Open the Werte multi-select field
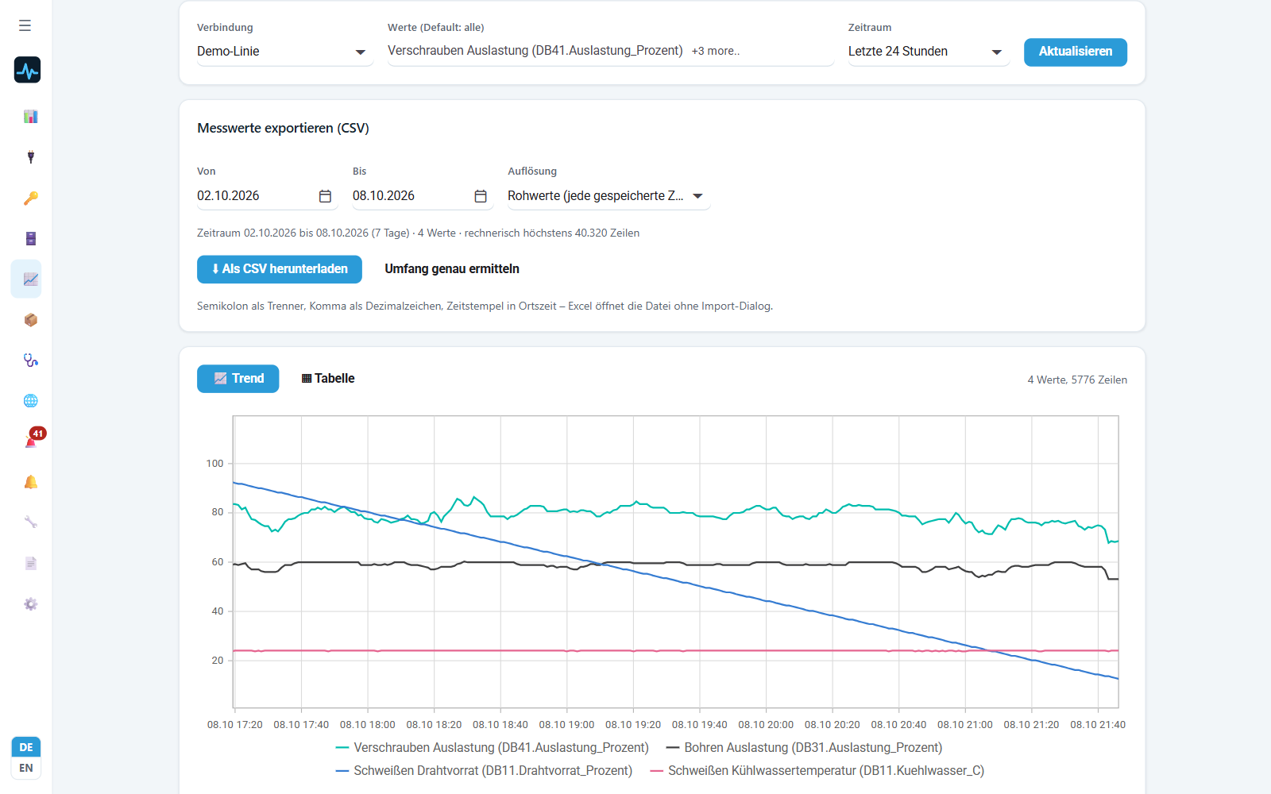 pos(610,52)
